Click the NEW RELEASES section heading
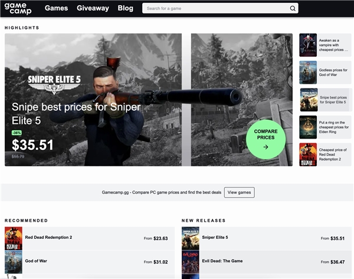354x279 pixels. pyautogui.click(x=204, y=221)
